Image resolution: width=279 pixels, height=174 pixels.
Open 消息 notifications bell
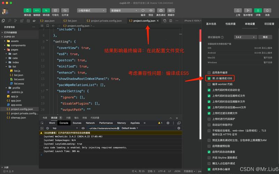267,10
